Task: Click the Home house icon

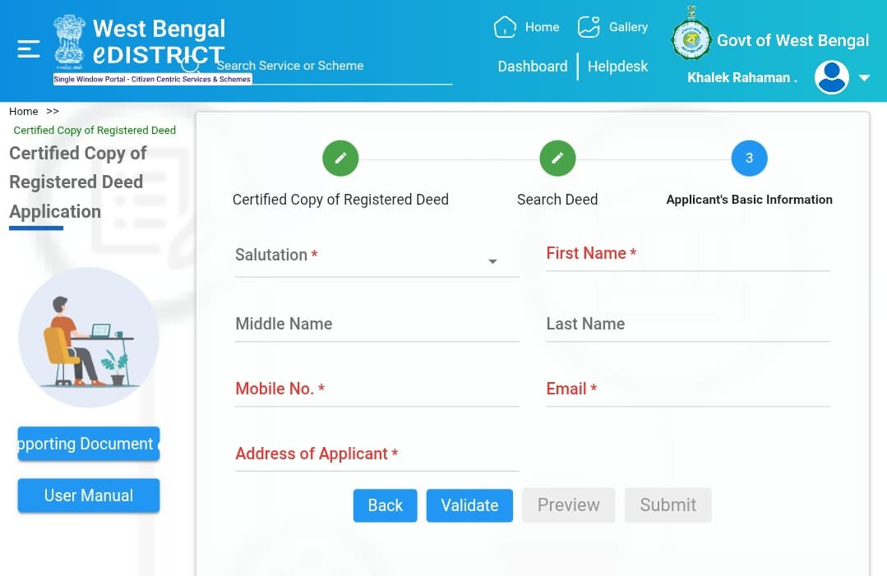Action: tap(504, 27)
